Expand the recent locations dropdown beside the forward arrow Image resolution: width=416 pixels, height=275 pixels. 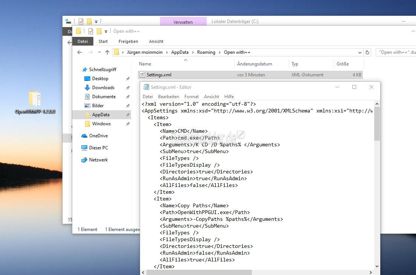pyautogui.click(x=99, y=52)
